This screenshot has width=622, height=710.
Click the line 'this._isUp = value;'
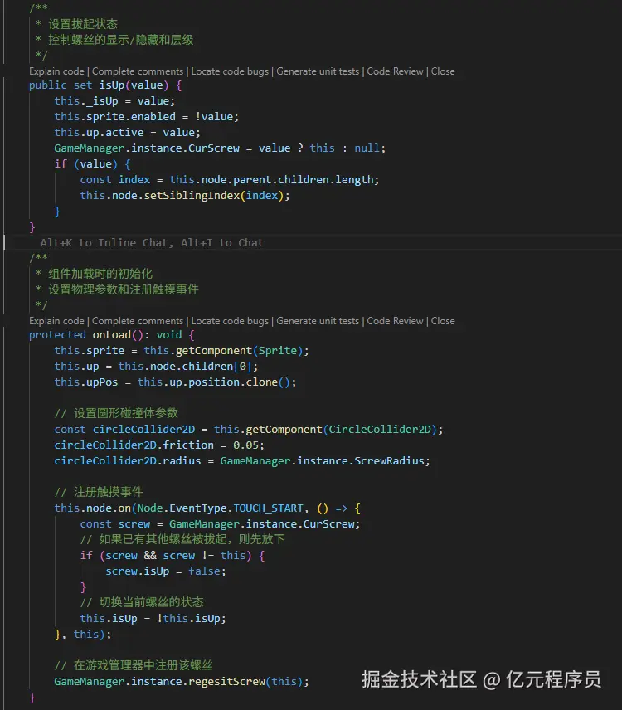114,101
